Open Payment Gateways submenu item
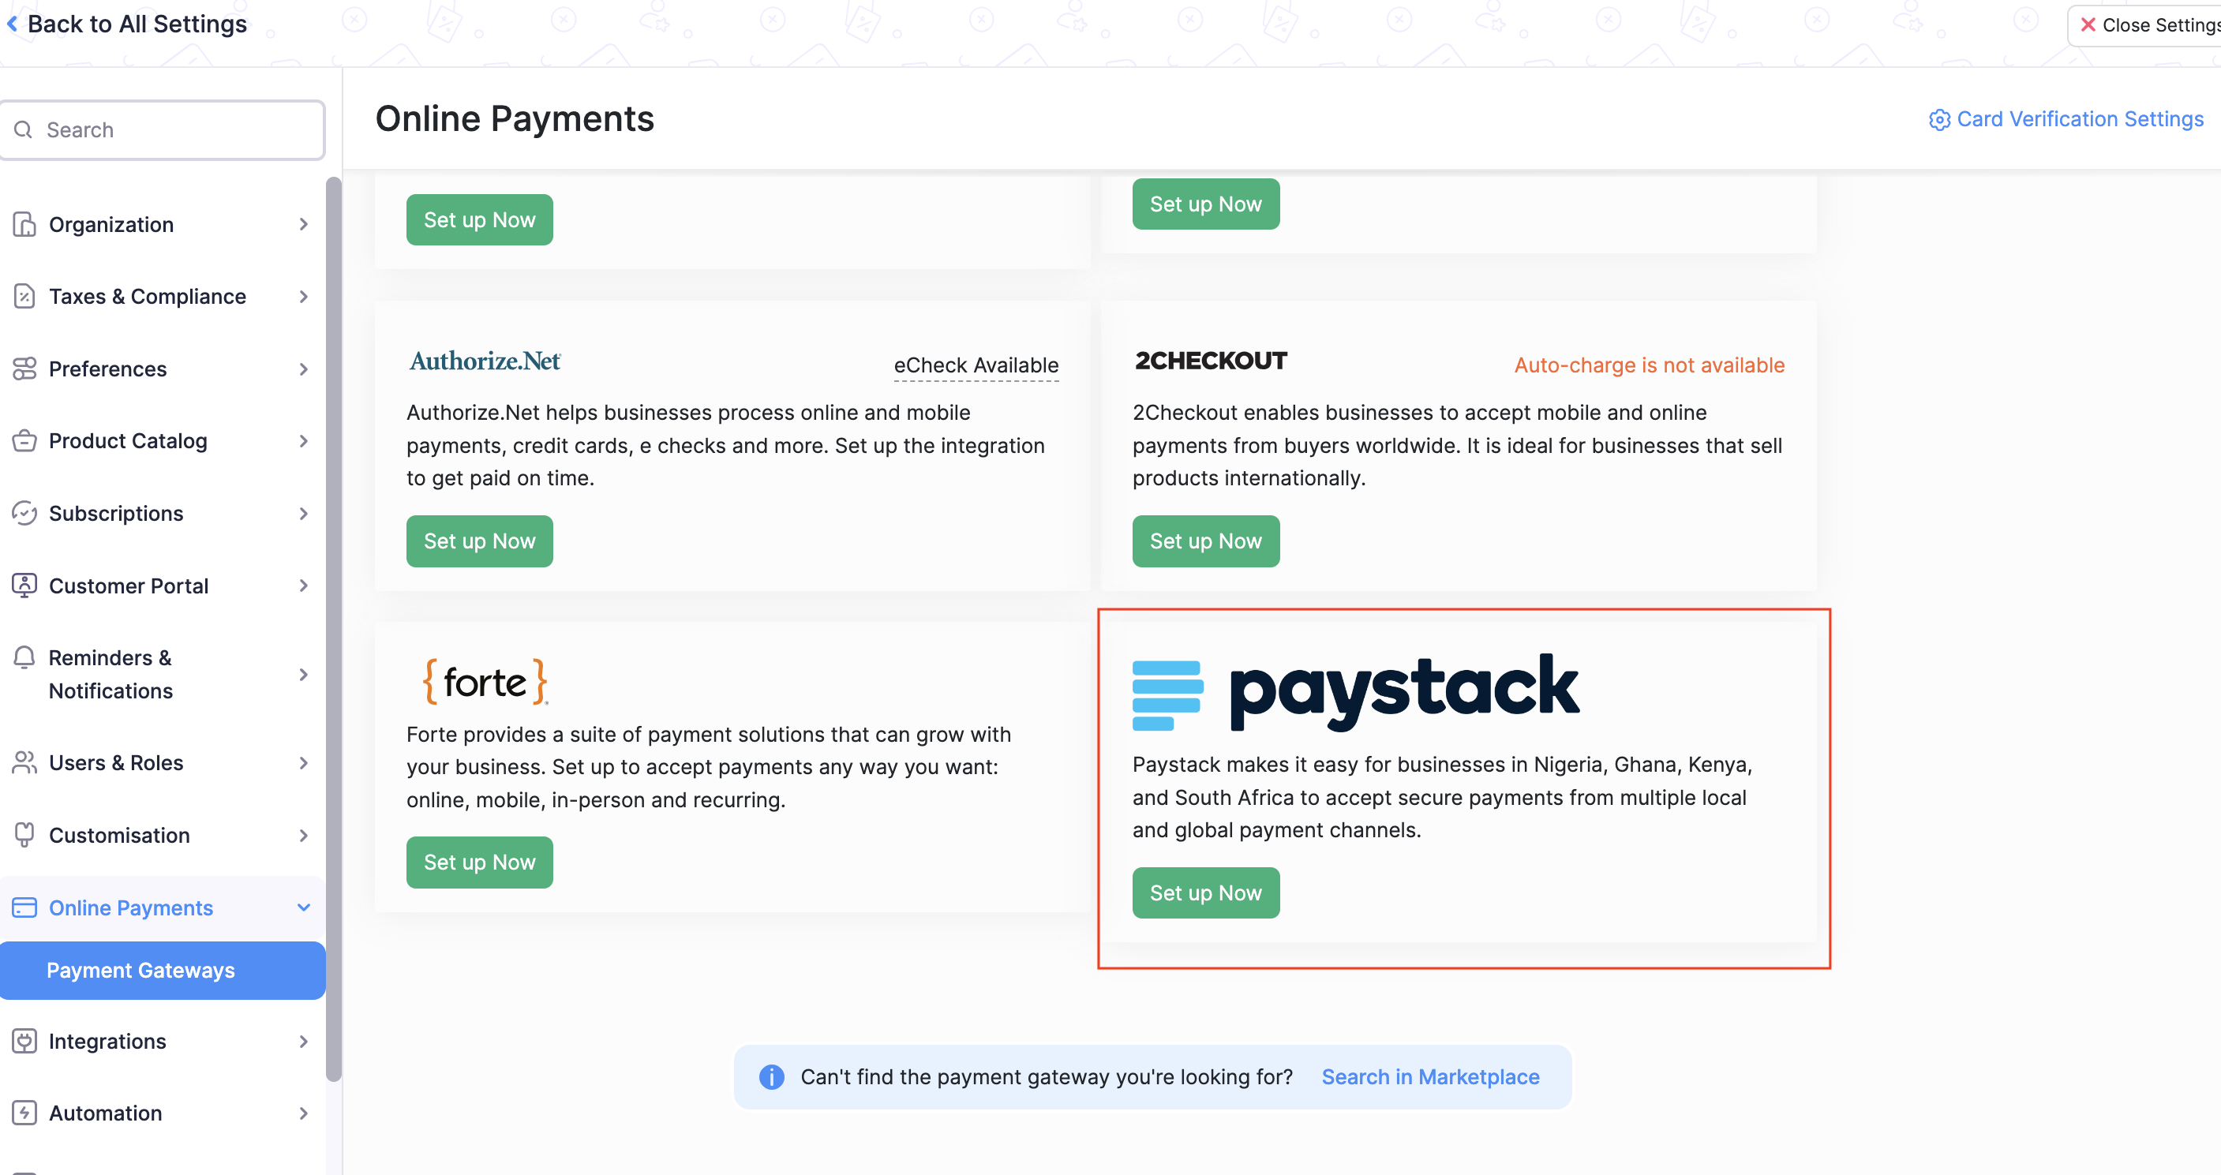Screen dimensions: 2221x1175 162,970
